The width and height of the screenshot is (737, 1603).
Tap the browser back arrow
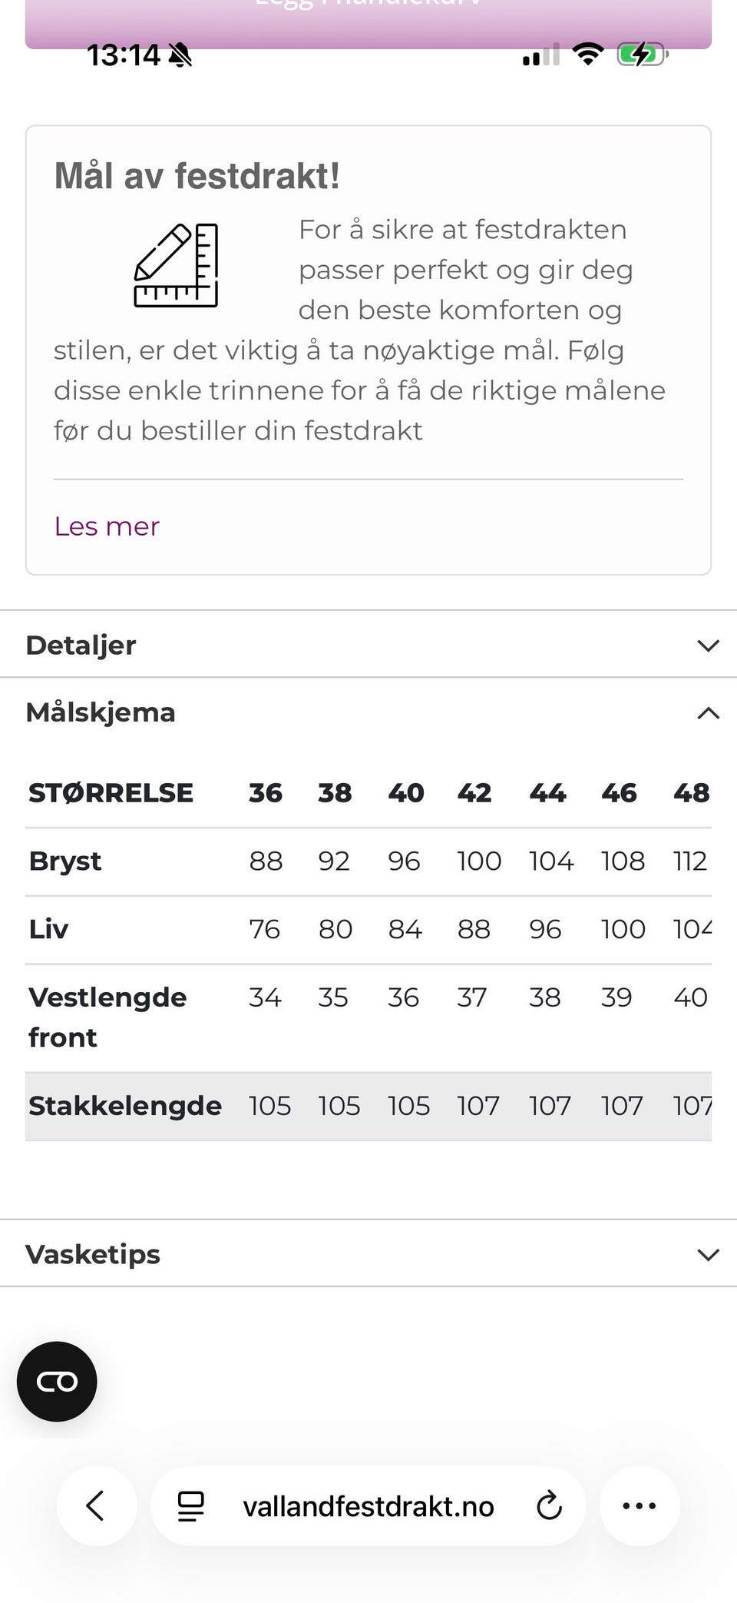[96, 1505]
